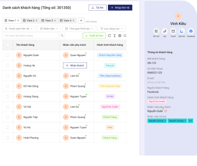Click the Tải lên upload button
The width and height of the screenshot is (197, 166).
98,8
